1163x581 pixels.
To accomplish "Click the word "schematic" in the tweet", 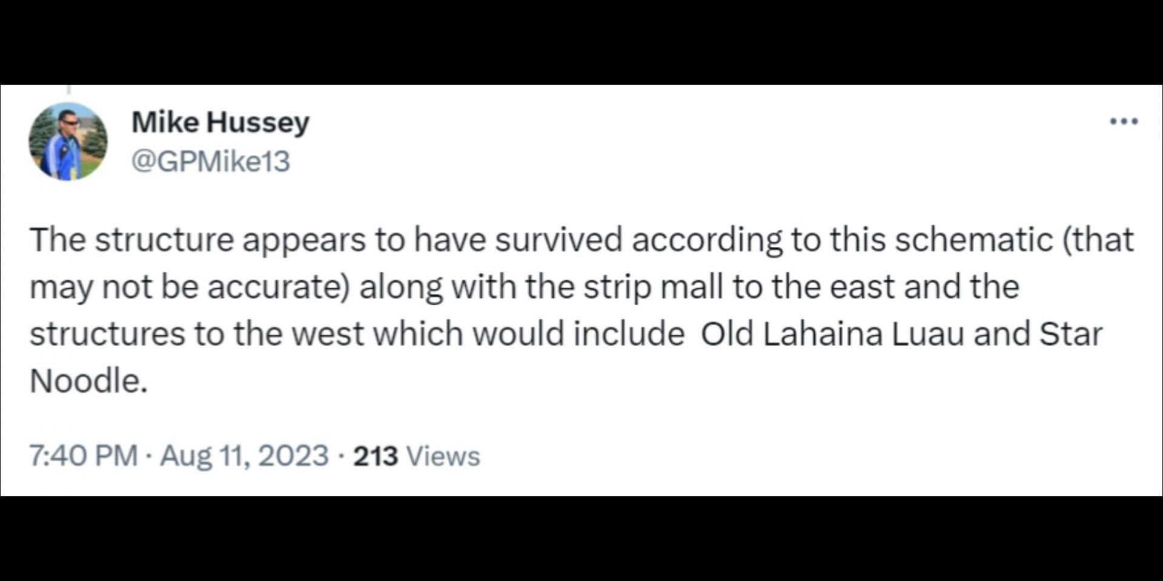I will [x=974, y=239].
